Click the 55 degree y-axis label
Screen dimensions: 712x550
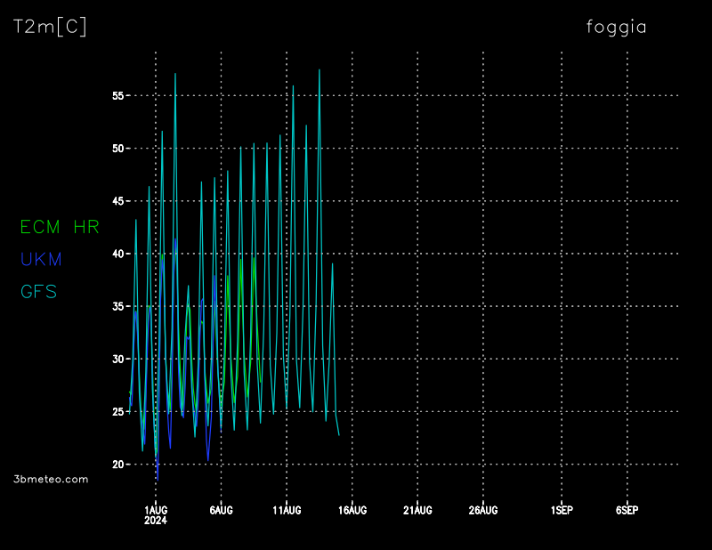pyautogui.click(x=117, y=95)
